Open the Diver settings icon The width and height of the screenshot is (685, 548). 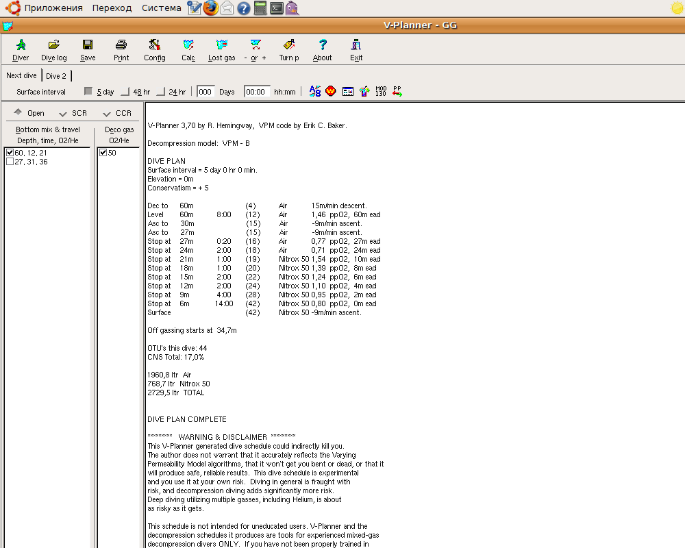coord(21,50)
